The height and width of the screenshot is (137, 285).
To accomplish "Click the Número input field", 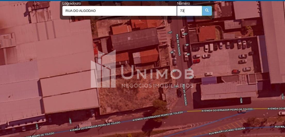I will coord(189,11).
